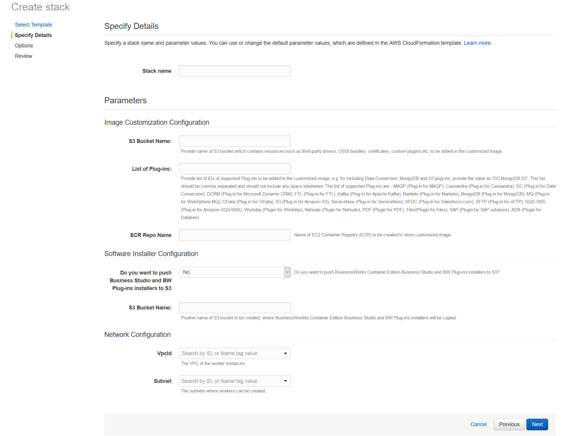
Task: Cancel the stack creation
Action: pyautogui.click(x=478, y=424)
